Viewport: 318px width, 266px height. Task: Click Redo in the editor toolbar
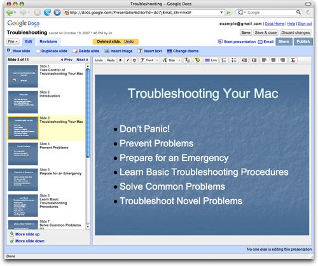coord(111,60)
